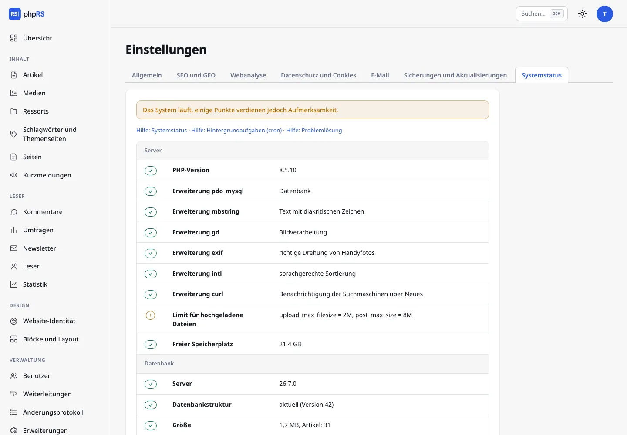Select the Systemstatus tab
Viewport: 627px width, 435px height.
(x=542, y=75)
